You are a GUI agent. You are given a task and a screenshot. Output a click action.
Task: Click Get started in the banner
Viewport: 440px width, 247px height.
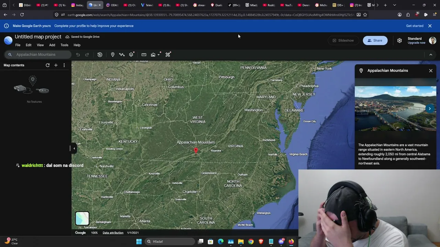[415, 26]
